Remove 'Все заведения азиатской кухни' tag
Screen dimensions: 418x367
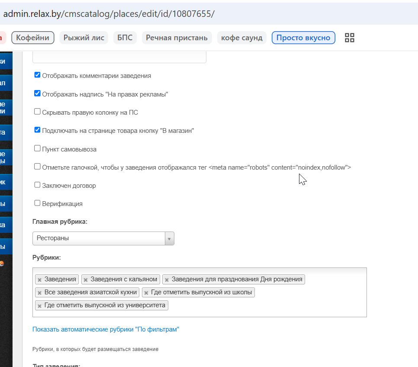pos(39,293)
